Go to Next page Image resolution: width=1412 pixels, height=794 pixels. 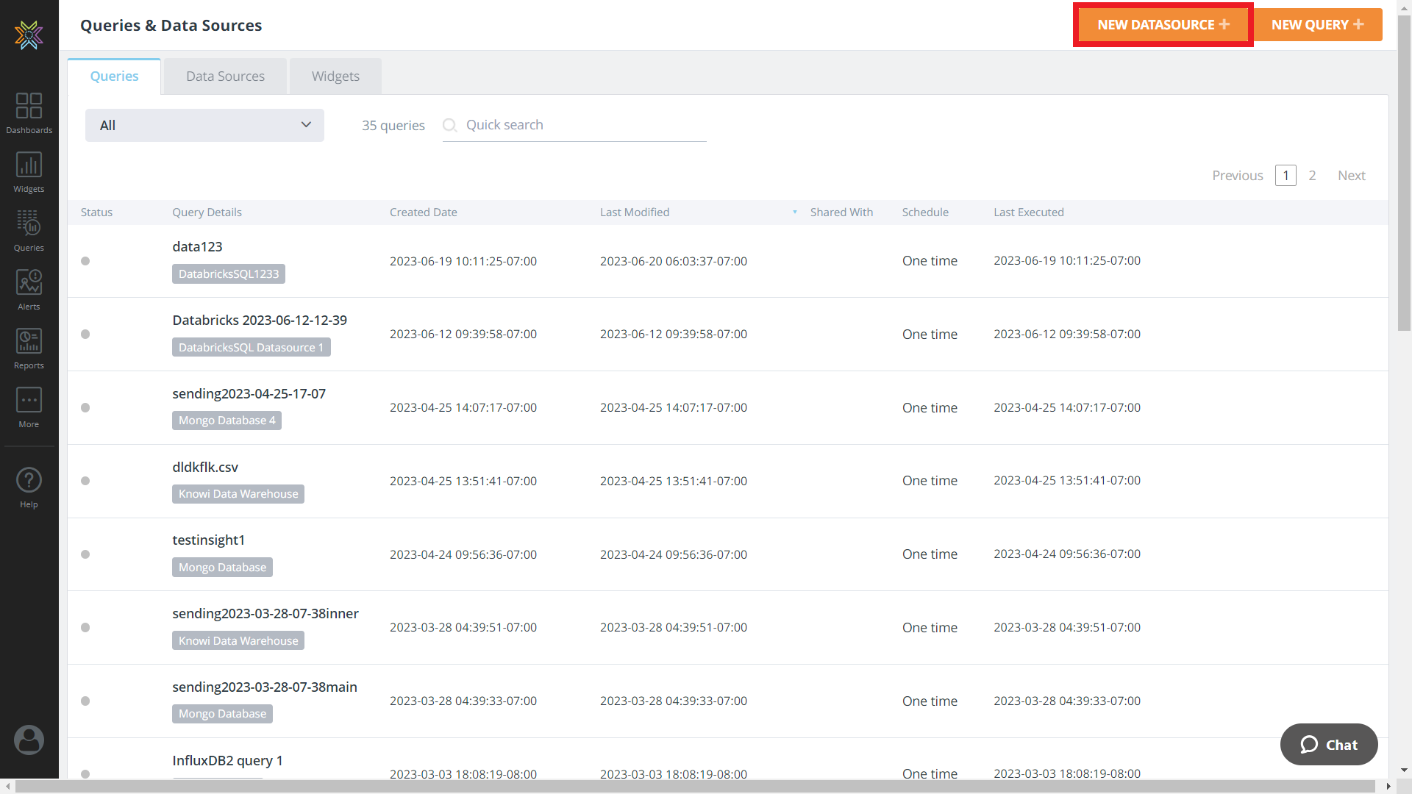pyautogui.click(x=1352, y=176)
